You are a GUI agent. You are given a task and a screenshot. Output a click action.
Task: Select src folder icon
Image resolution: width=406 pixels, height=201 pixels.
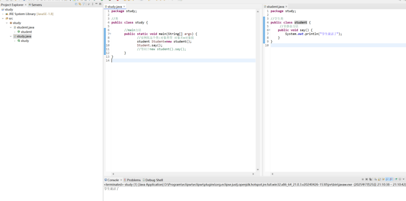(x=7, y=19)
